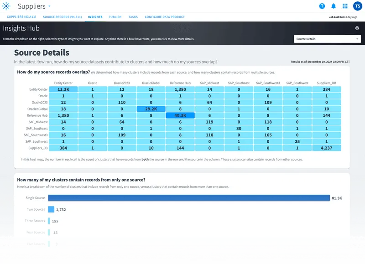This screenshot has height=264, width=365.
Task: Click the Entity Center column header
Action: (63, 83)
